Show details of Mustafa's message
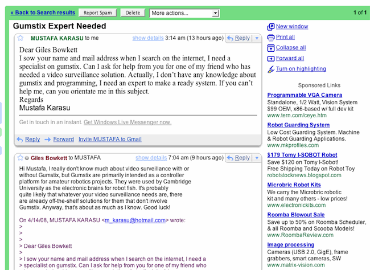The height and width of the screenshot is (270, 370). pos(148,38)
